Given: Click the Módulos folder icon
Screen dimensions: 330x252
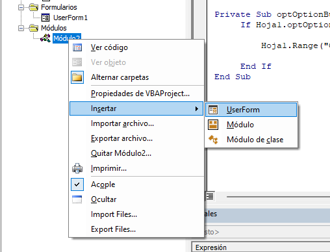Looking at the screenshot, I should pos(34,28).
